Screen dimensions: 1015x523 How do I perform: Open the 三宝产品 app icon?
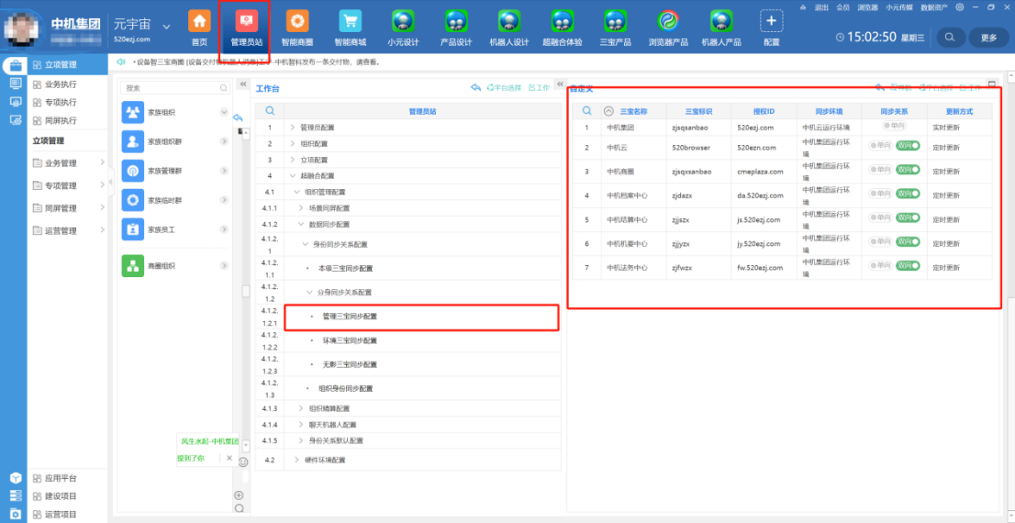[615, 21]
